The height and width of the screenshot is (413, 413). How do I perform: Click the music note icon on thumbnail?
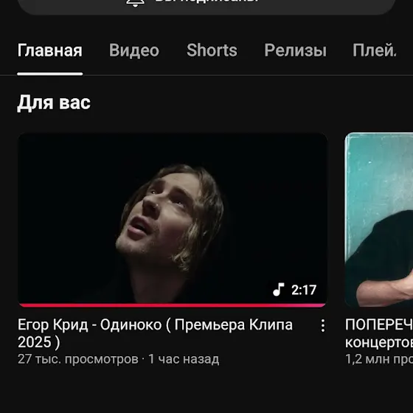279,289
